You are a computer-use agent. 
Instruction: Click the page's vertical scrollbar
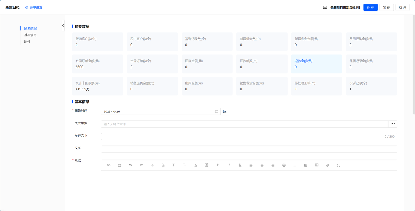[414, 65]
